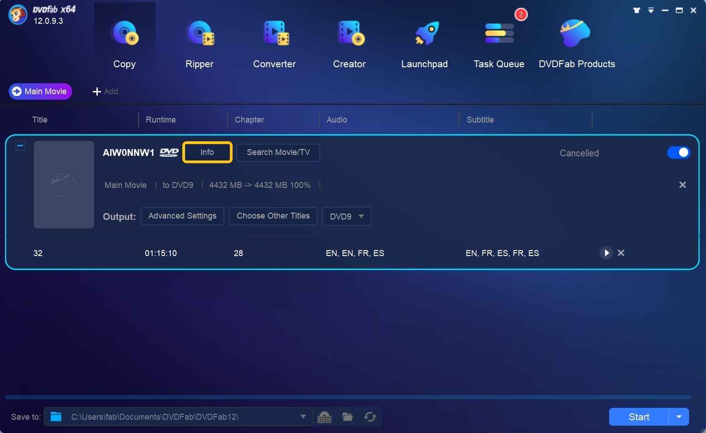
Task: Click the Subtitle column header
Action: pyautogui.click(x=480, y=120)
